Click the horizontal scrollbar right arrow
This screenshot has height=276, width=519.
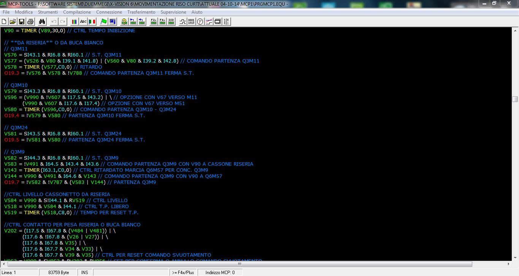pyautogui.click(x=509, y=264)
